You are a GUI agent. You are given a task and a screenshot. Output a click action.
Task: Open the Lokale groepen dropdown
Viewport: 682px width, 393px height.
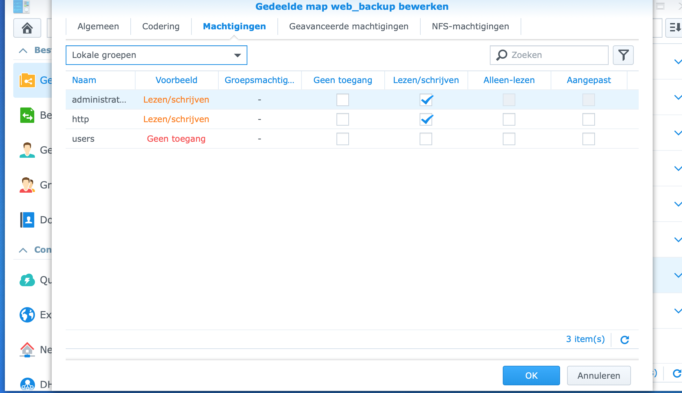[157, 55]
